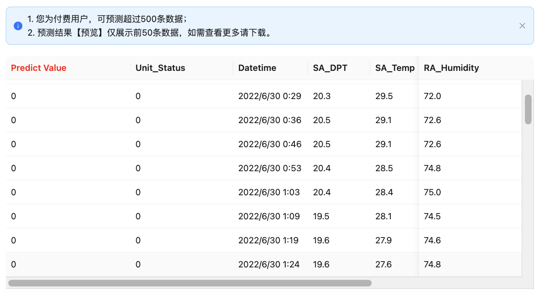Select the 2022/6/30 0:53 datetime cell

click(270, 168)
